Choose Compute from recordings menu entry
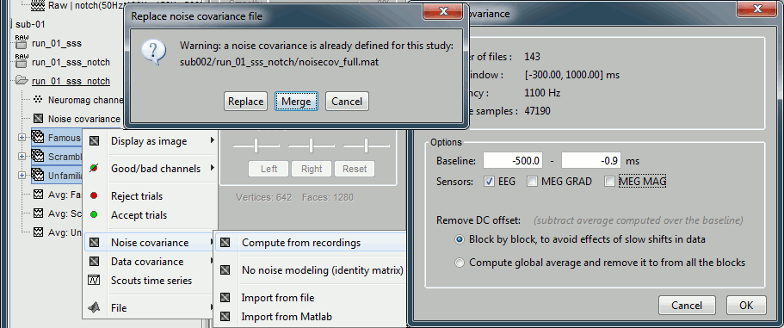The width and height of the screenshot is (784, 328). coord(311,243)
